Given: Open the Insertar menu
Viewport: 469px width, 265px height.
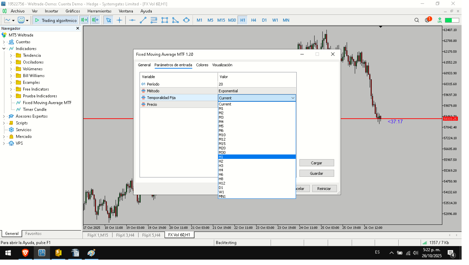Looking at the screenshot, I should (51, 11).
